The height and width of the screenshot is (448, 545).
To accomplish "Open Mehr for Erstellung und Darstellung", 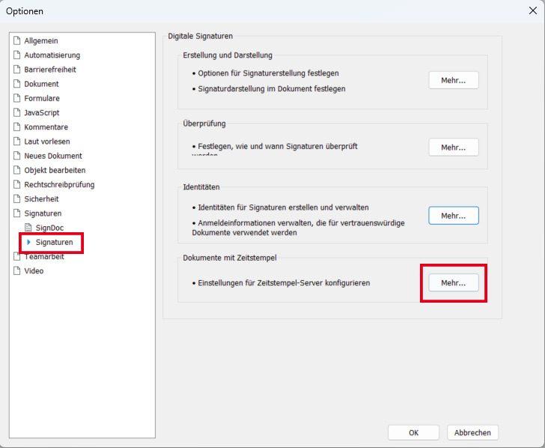I will click(453, 80).
